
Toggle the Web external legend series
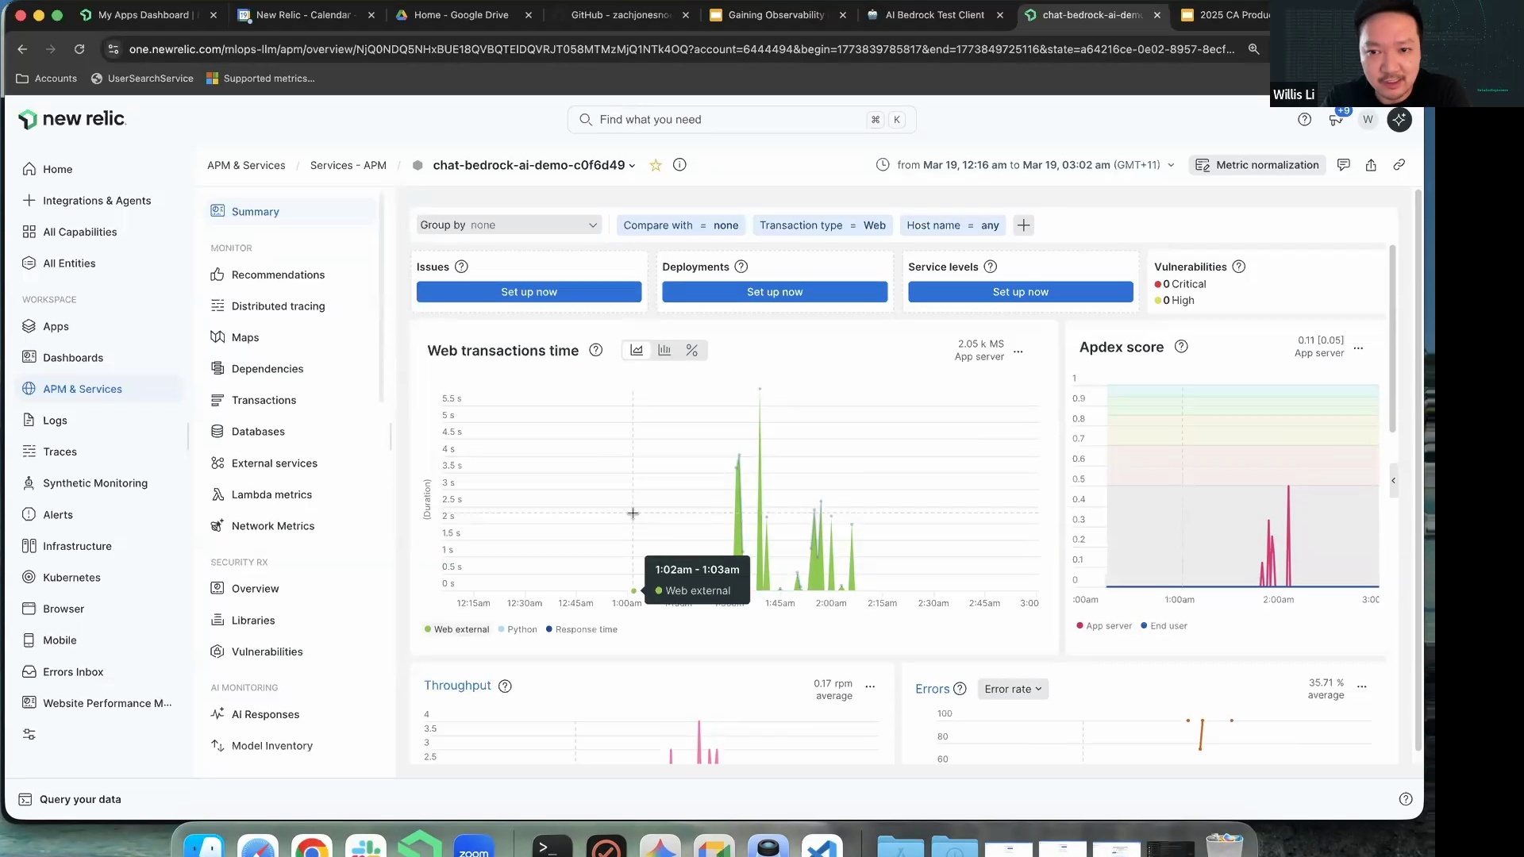pos(456,629)
